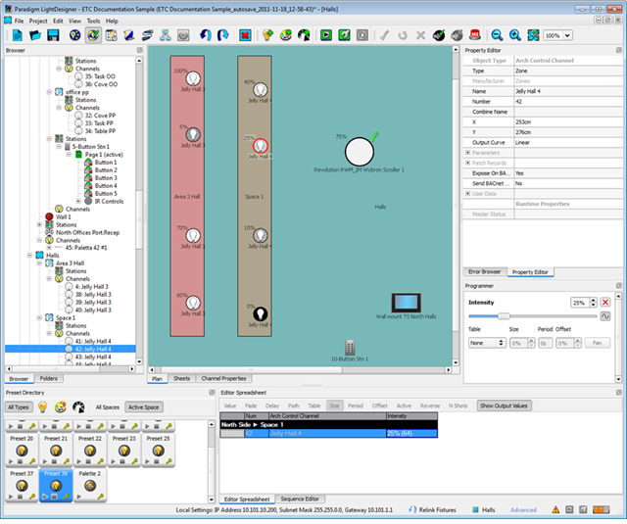Toggle Period column in Editor Spreadsheet
627x524 pixels.
[356, 405]
